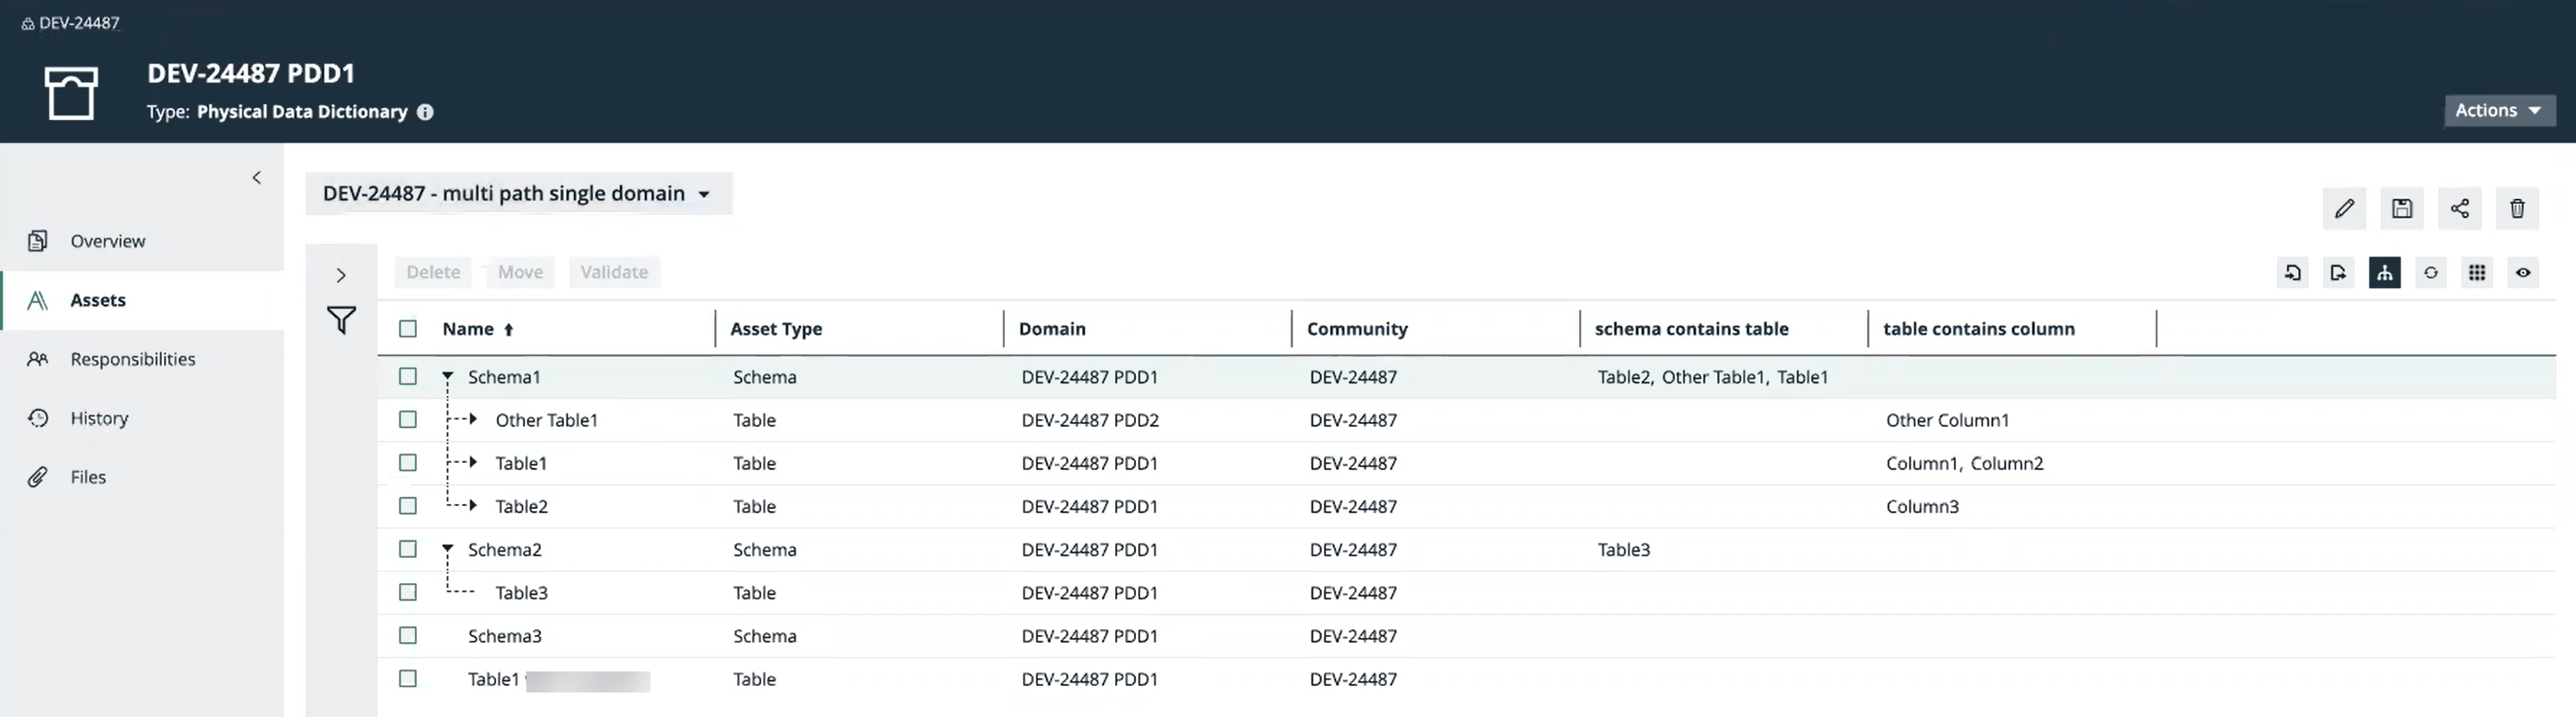Click the trash can delete view icon
2576x717 pixels.
click(x=2517, y=209)
